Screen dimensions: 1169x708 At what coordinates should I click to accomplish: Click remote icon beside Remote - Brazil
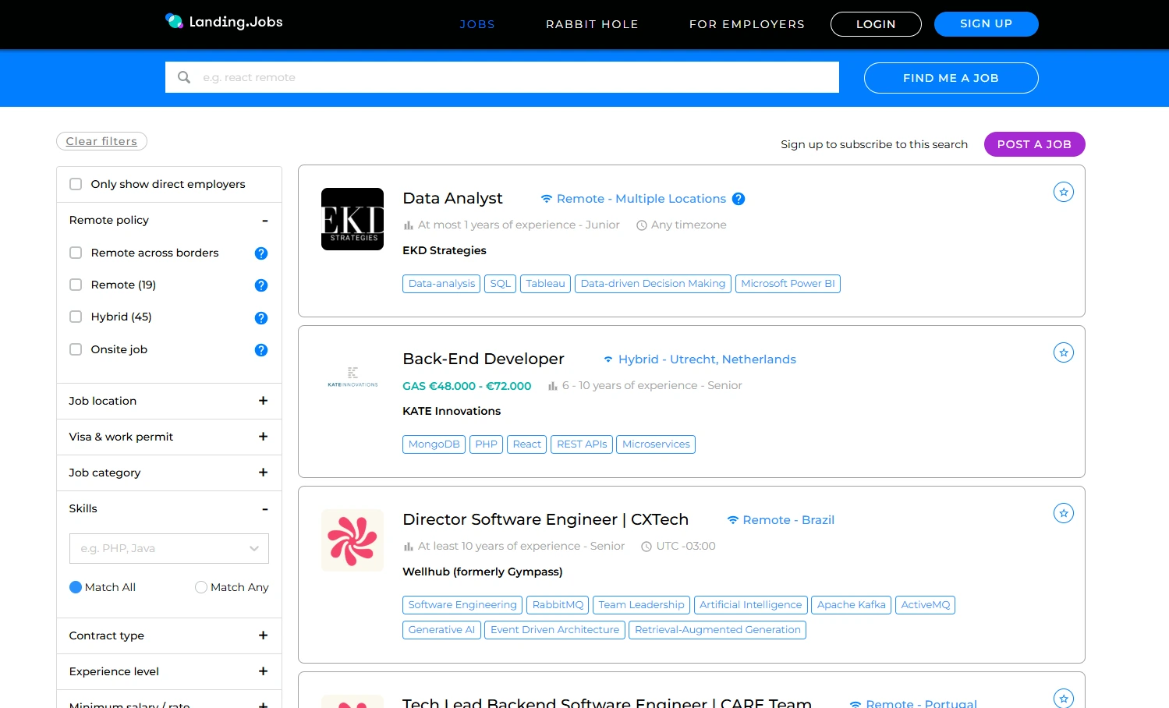[733, 520]
